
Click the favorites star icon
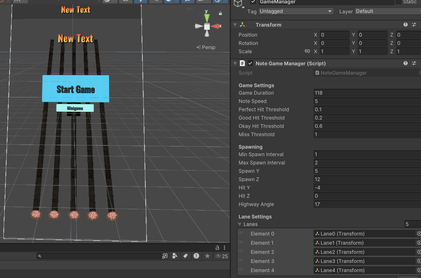click(x=207, y=256)
